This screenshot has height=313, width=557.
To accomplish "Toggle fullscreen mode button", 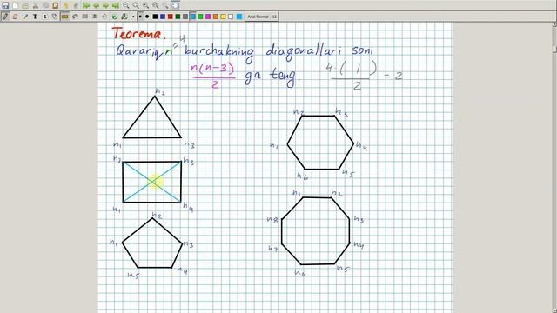I will point(175,6).
